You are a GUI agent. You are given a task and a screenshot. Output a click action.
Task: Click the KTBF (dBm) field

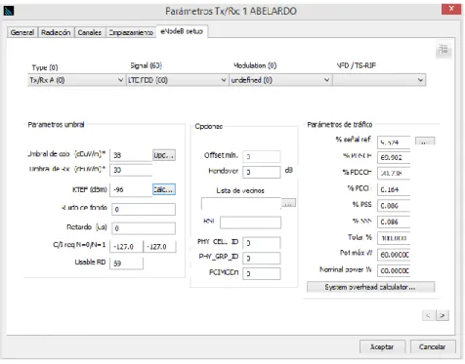click(x=131, y=189)
